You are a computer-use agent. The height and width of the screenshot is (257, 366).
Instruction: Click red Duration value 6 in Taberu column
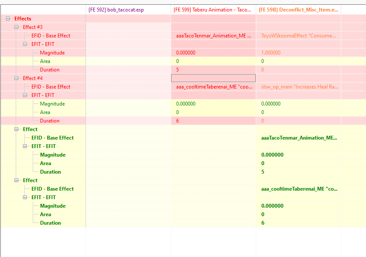pos(213,121)
